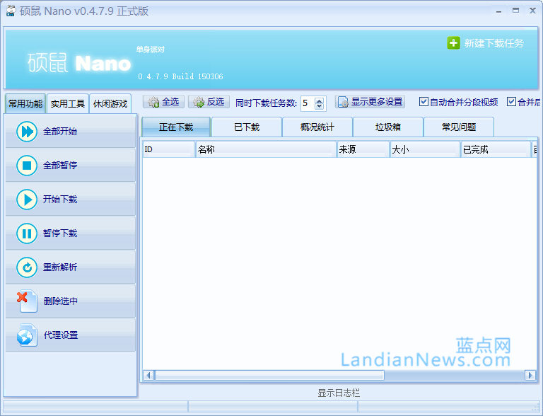Click the 代理设置 label text
The height and width of the screenshot is (416, 543).
pos(61,335)
